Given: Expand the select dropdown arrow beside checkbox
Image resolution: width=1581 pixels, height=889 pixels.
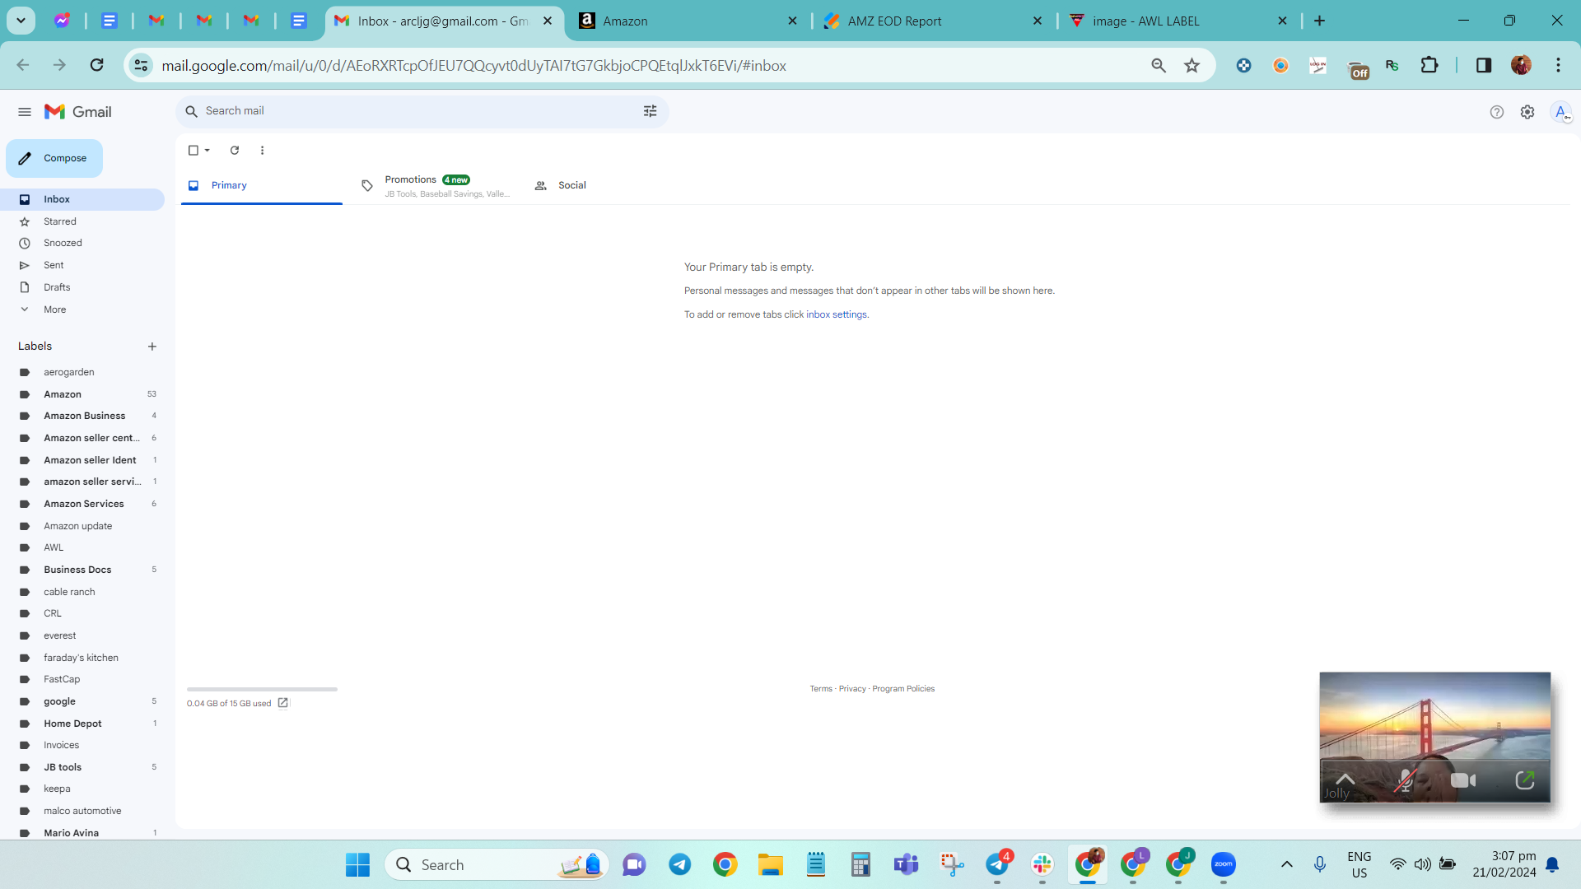Looking at the screenshot, I should 208,151.
